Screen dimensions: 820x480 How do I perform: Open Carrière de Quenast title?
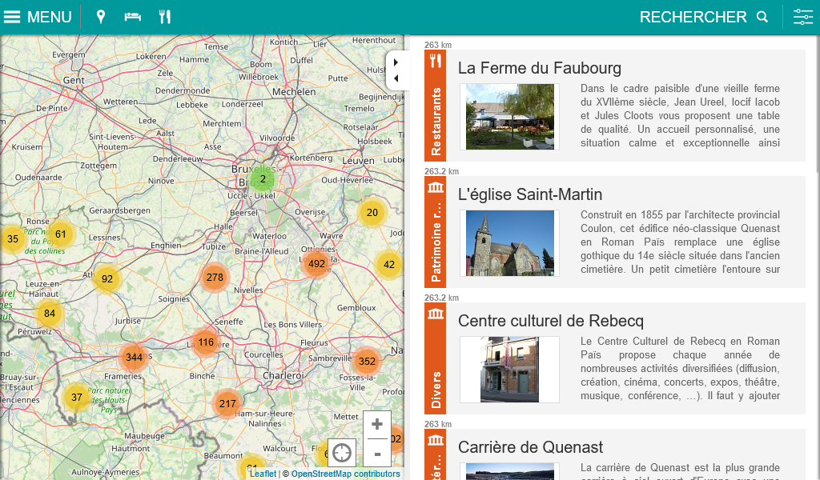[x=530, y=447]
